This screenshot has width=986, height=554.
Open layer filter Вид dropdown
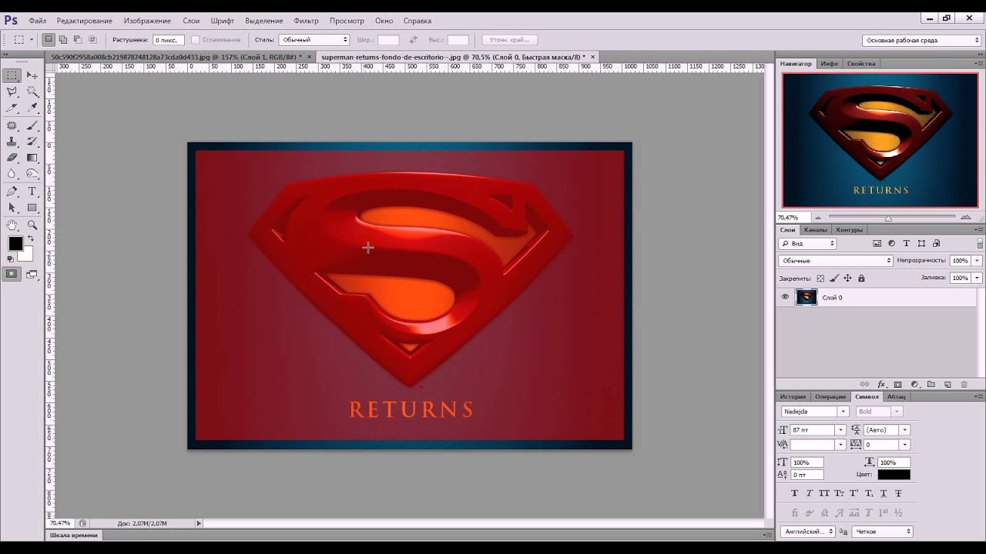pyautogui.click(x=807, y=243)
